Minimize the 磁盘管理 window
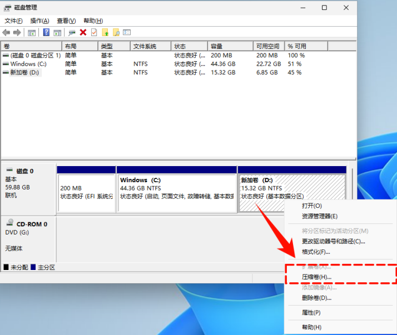 303,8
